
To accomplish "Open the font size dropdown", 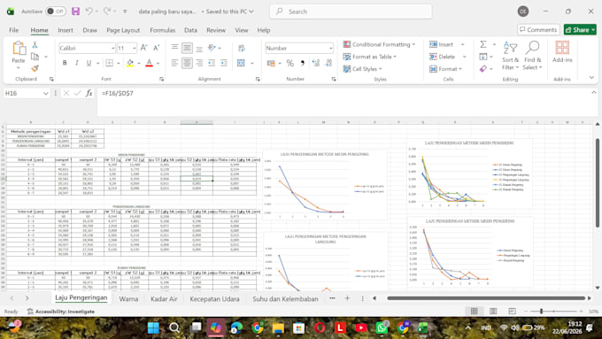I will pyautogui.click(x=134, y=48).
